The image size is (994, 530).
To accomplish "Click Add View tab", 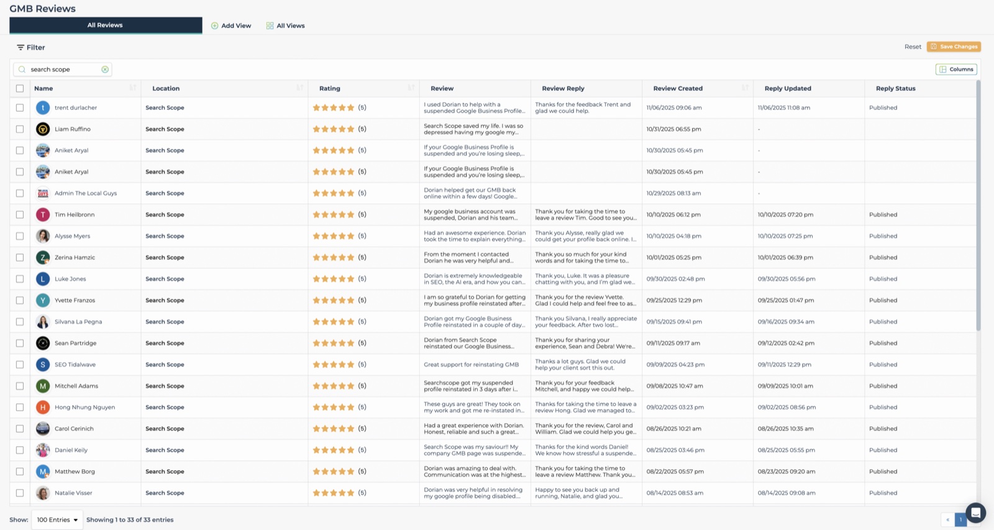I will coord(231,25).
